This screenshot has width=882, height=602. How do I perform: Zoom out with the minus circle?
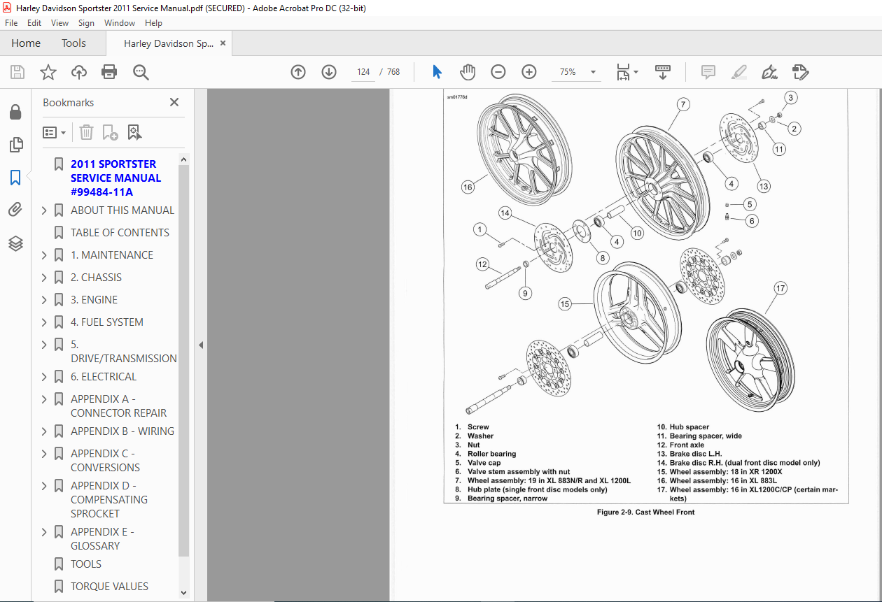(498, 72)
